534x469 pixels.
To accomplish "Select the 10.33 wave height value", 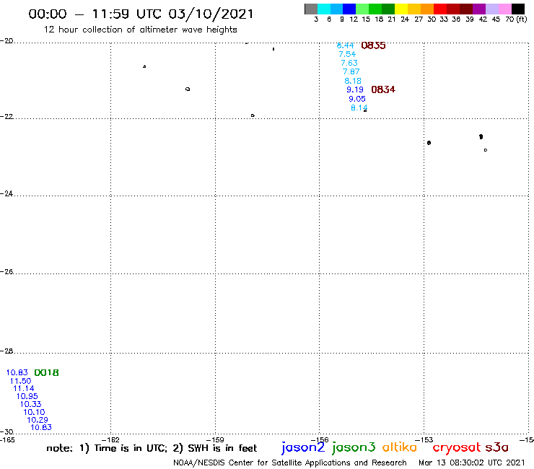I will tap(30, 404).
